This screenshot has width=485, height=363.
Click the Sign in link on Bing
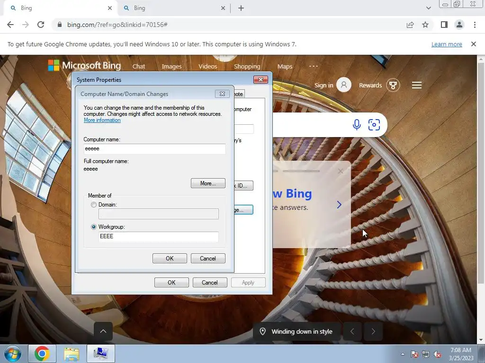tap(323, 85)
